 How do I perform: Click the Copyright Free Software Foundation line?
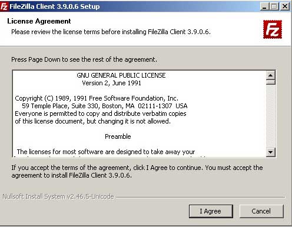click(97, 98)
